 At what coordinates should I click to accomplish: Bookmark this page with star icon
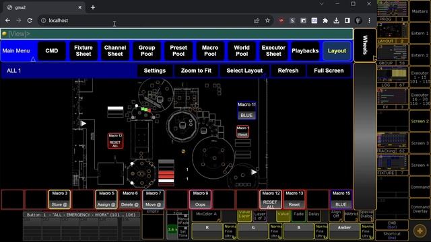click(x=267, y=21)
